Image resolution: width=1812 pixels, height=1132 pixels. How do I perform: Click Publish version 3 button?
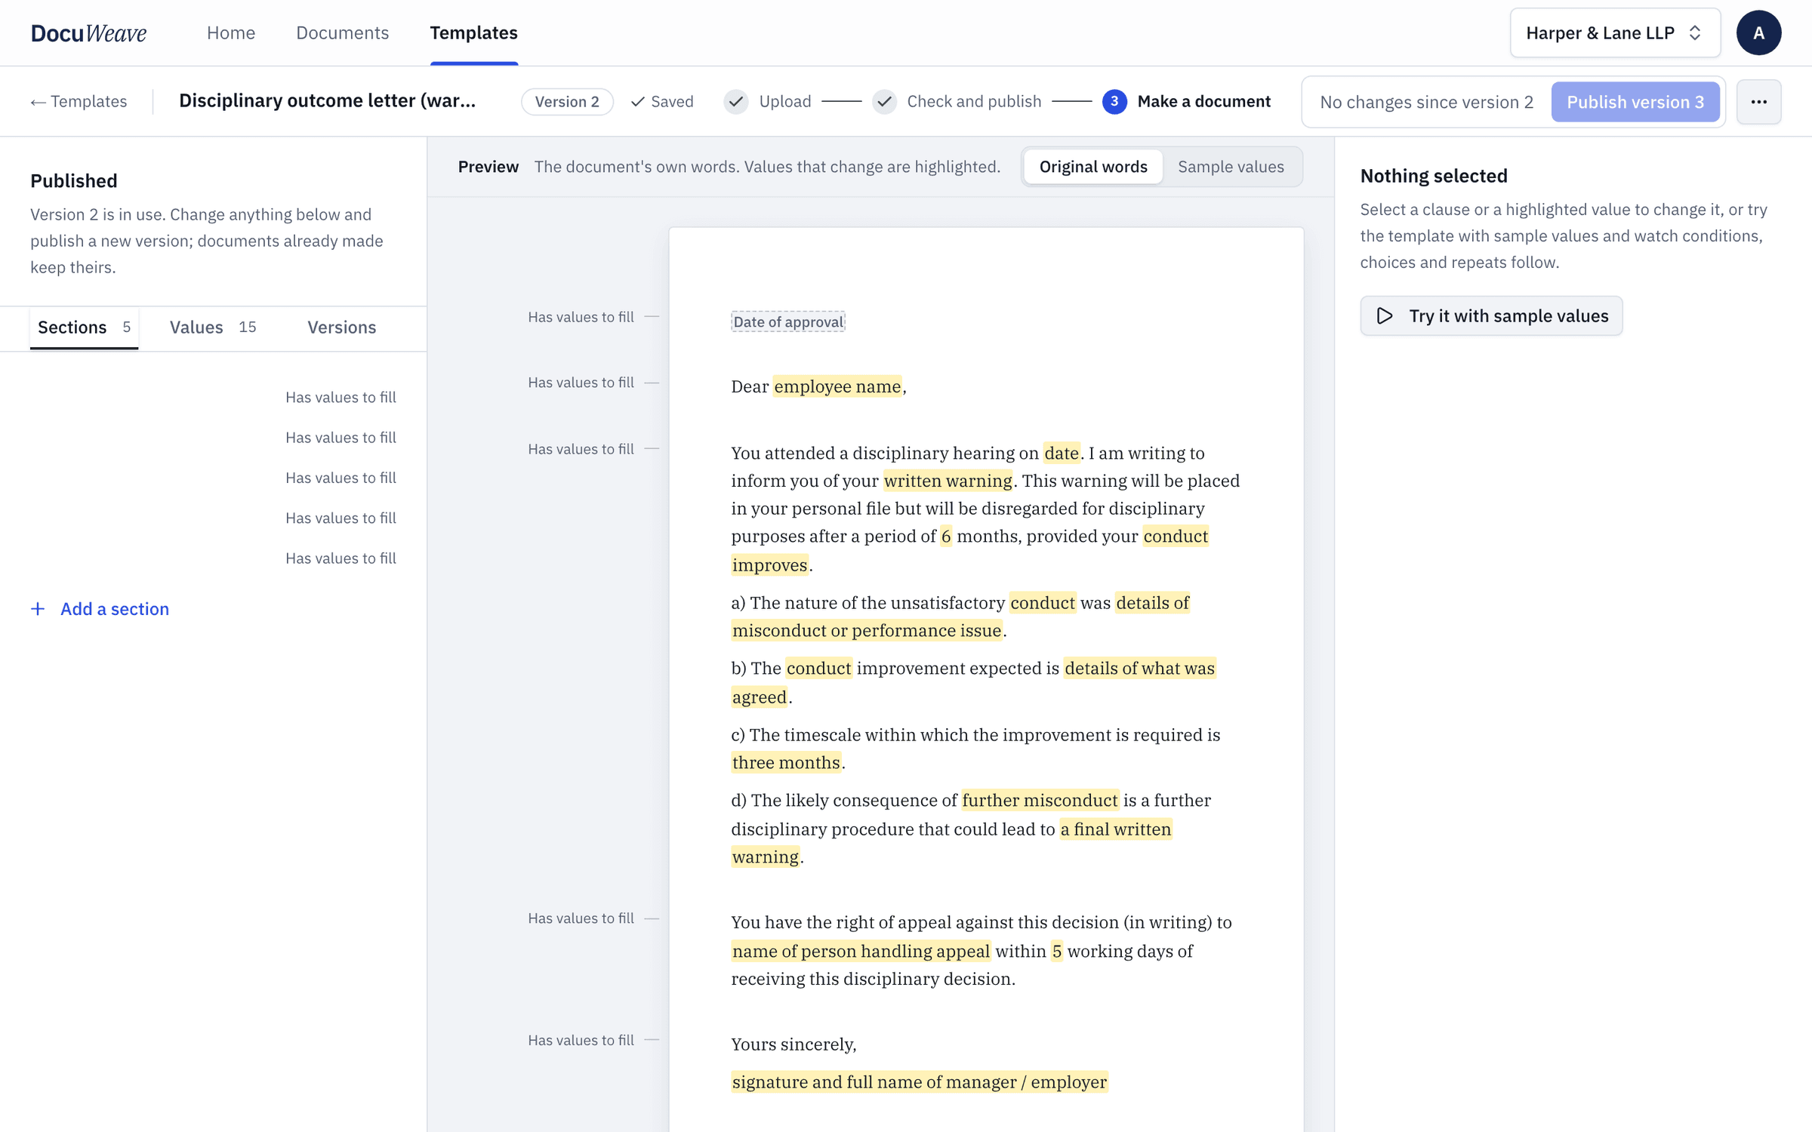tap(1635, 102)
